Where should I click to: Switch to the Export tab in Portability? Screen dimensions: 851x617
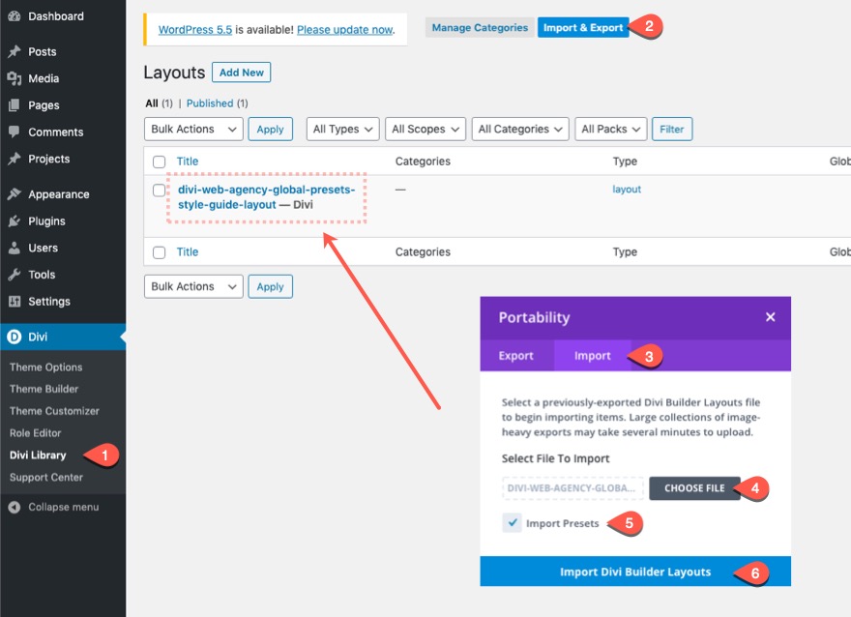[x=516, y=356]
